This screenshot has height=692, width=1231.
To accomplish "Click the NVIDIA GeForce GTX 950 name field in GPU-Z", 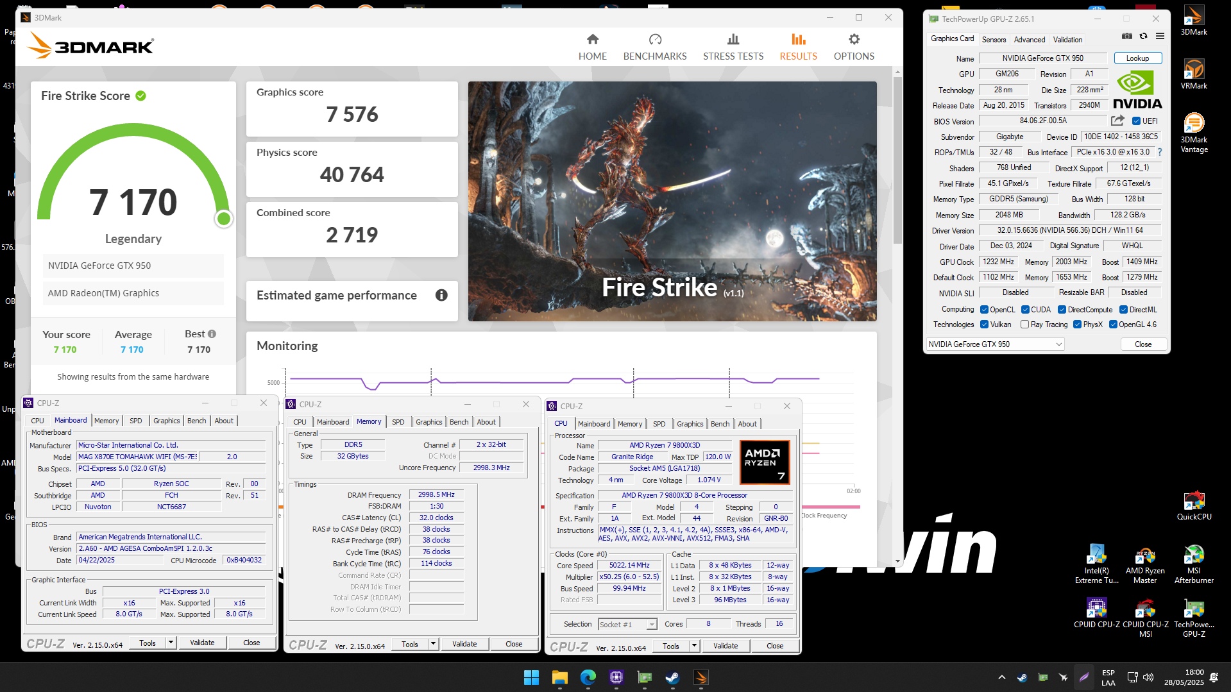I will [1042, 58].
